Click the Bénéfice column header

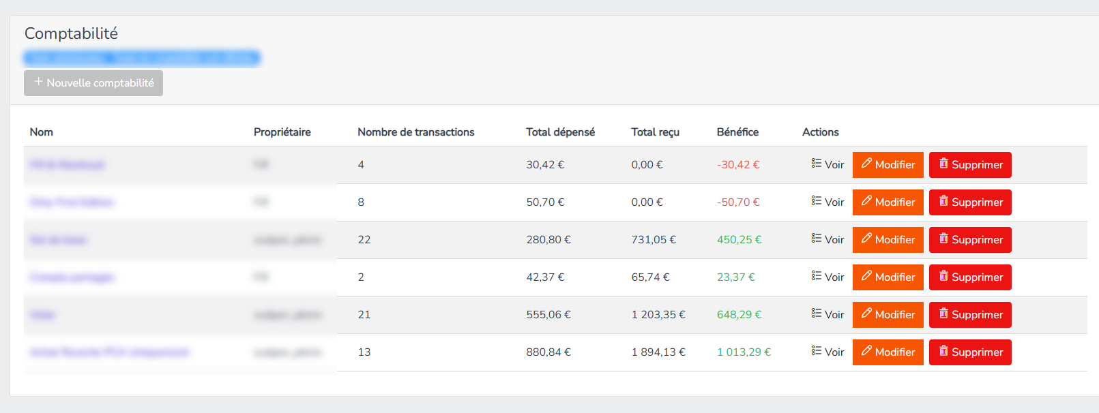(737, 132)
